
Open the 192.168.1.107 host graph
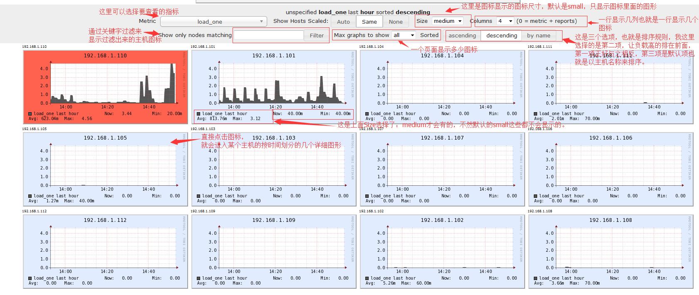click(442, 169)
